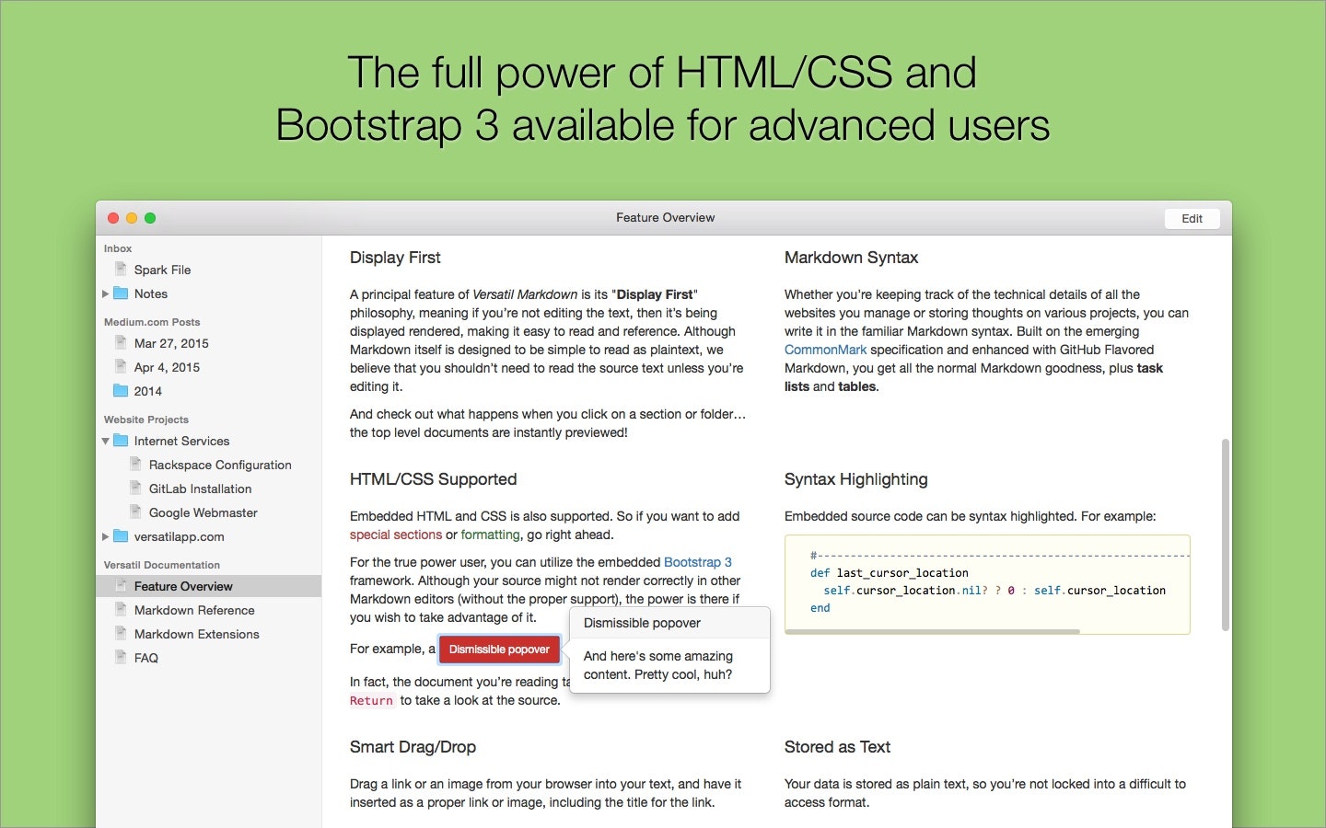Click the Inbox section header
This screenshot has width=1326, height=828.
[118, 248]
